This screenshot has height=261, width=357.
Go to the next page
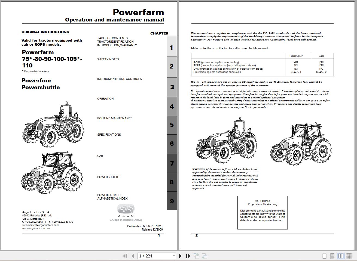pyautogui.click(x=180, y=256)
